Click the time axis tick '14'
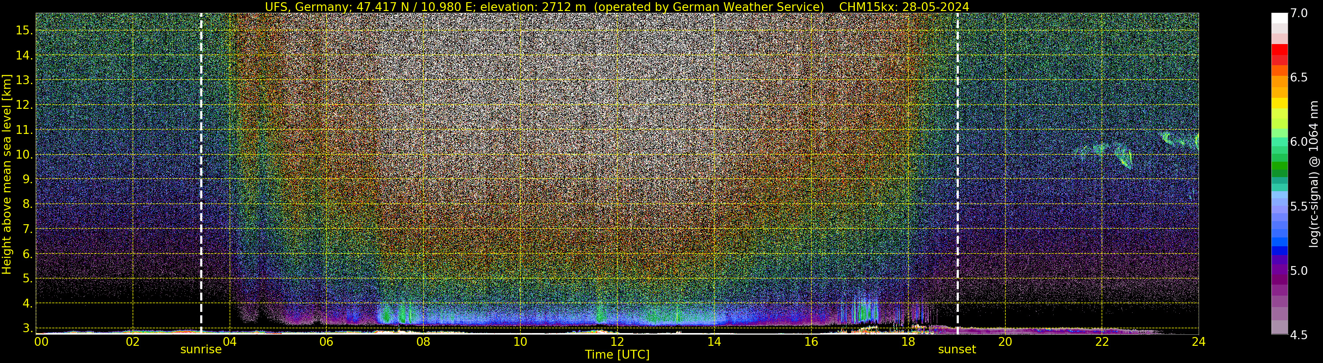 (x=714, y=342)
